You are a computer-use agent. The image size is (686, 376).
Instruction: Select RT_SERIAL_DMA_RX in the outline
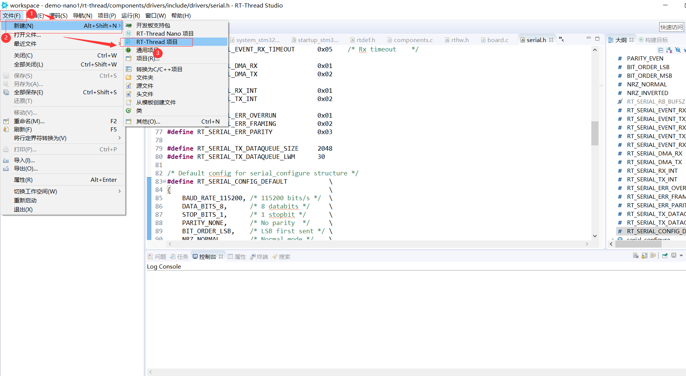(x=654, y=153)
